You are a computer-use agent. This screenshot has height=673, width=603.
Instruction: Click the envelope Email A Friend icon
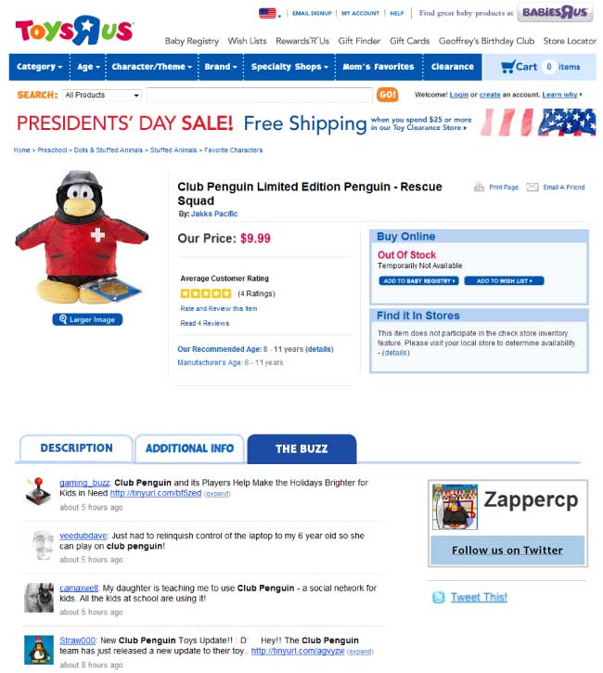pos(532,188)
